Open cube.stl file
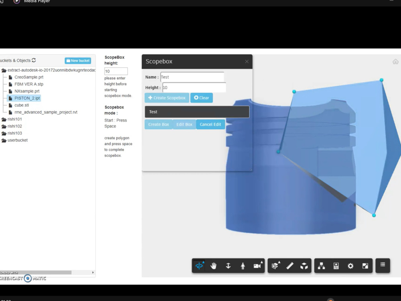The height and width of the screenshot is (301, 401). [22, 105]
